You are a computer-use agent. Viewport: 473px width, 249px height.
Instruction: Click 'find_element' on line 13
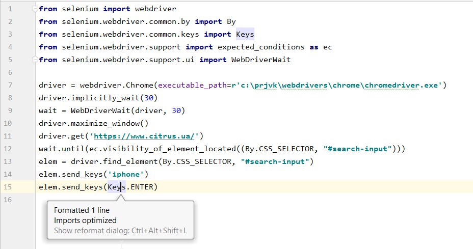(130, 161)
